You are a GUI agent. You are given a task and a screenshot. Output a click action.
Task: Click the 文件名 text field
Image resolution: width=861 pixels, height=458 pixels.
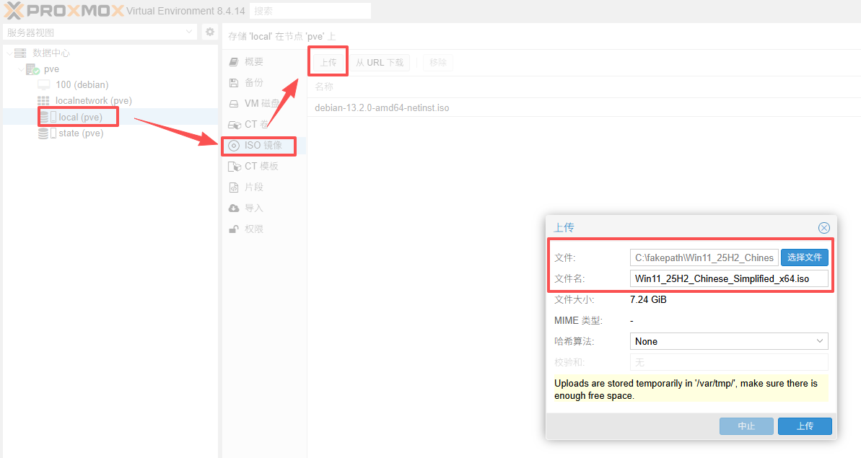coord(729,278)
